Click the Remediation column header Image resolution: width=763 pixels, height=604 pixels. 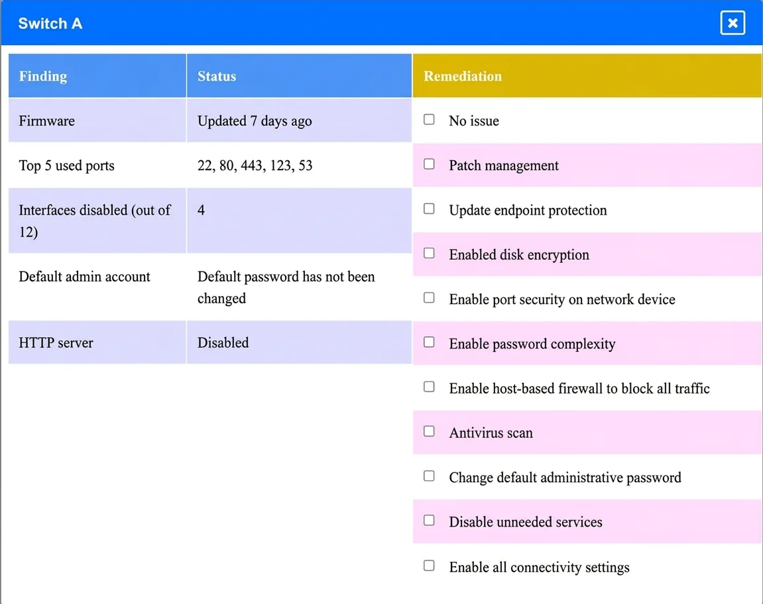tap(587, 76)
